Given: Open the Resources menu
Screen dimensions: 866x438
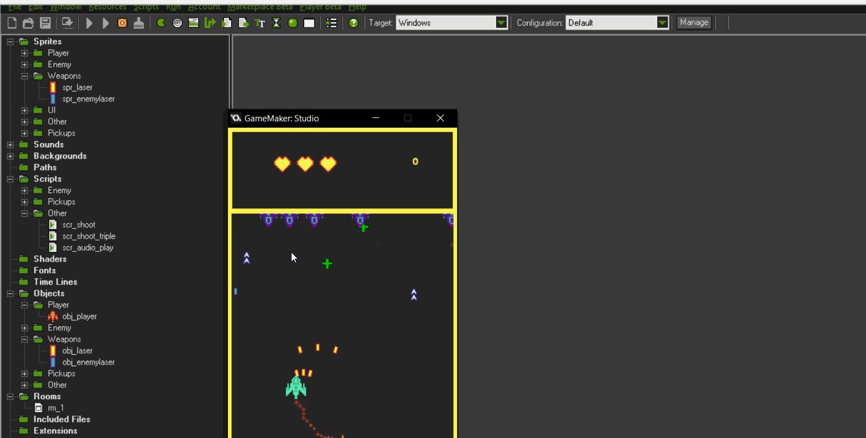Looking at the screenshot, I should 108,7.
